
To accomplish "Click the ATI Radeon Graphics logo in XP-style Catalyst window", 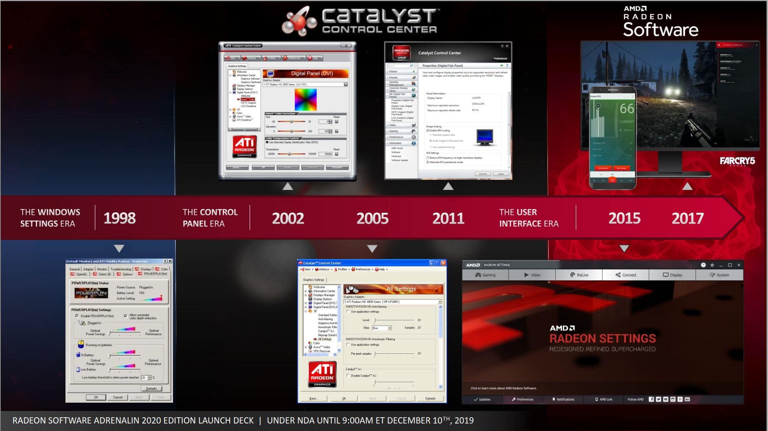I will (x=322, y=374).
